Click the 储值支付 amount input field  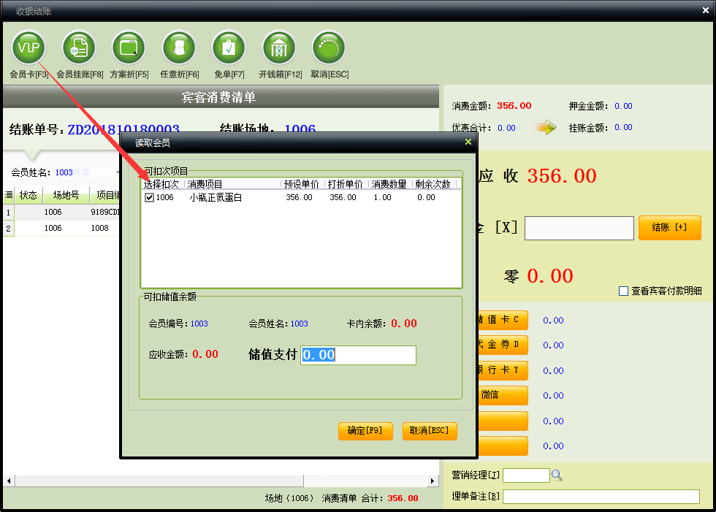point(359,355)
